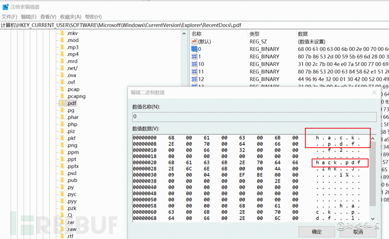Screen dimensions: 389x239
Task: Open the 文件(F) menu
Action: pos(10,17)
